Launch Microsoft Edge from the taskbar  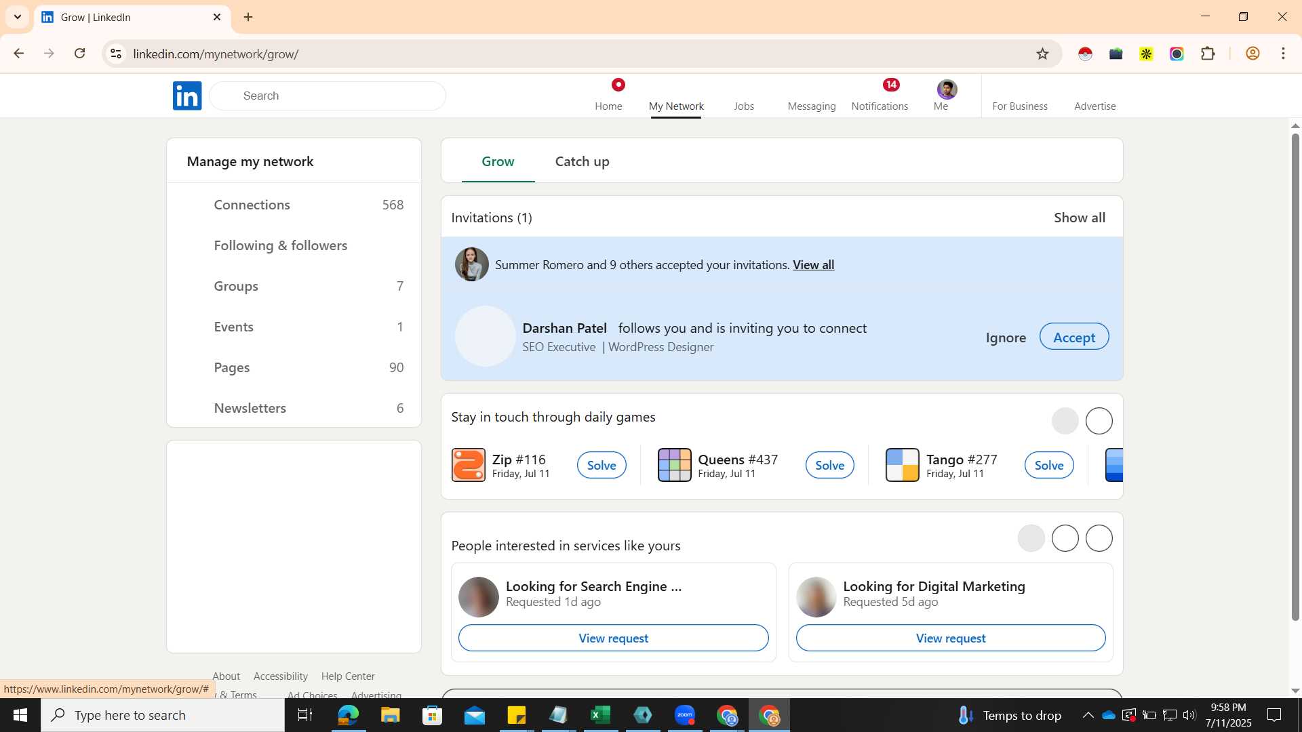pos(348,715)
